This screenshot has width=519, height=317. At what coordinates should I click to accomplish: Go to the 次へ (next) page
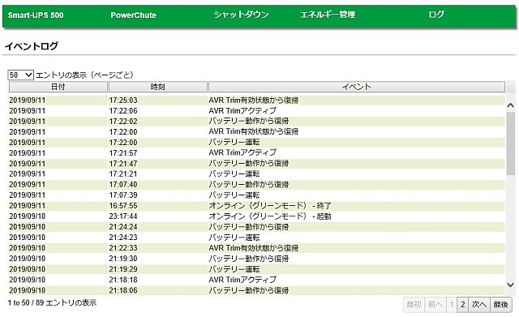479,304
